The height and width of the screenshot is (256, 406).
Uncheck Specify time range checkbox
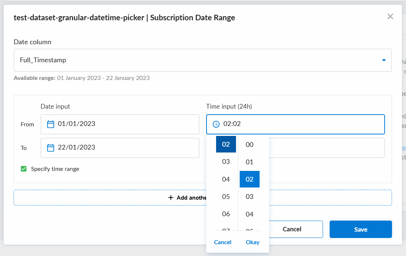coord(24,169)
